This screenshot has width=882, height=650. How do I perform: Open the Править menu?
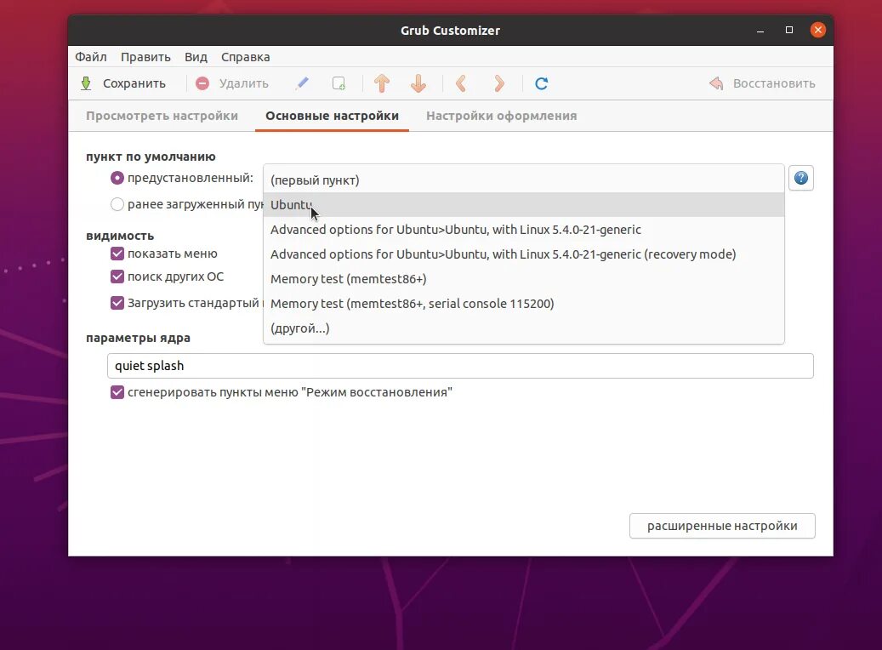(x=145, y=57)
